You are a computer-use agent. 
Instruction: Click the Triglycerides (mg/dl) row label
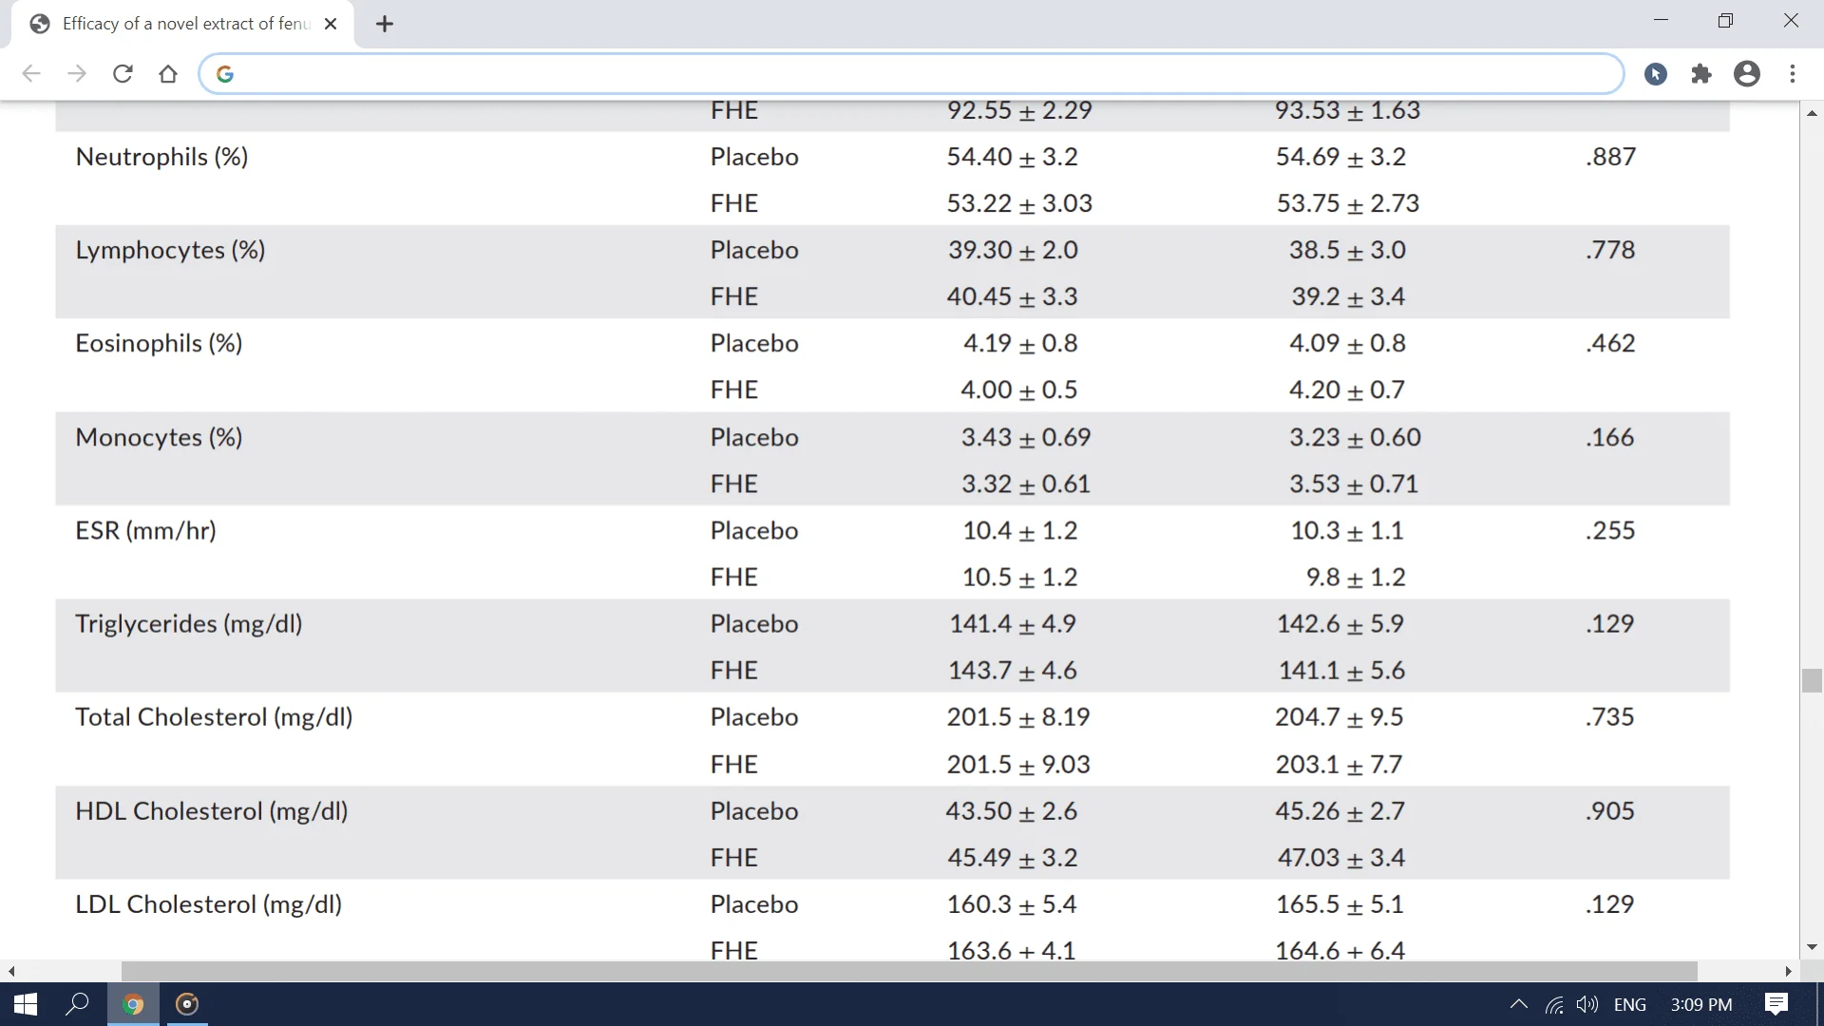(189, 623)
